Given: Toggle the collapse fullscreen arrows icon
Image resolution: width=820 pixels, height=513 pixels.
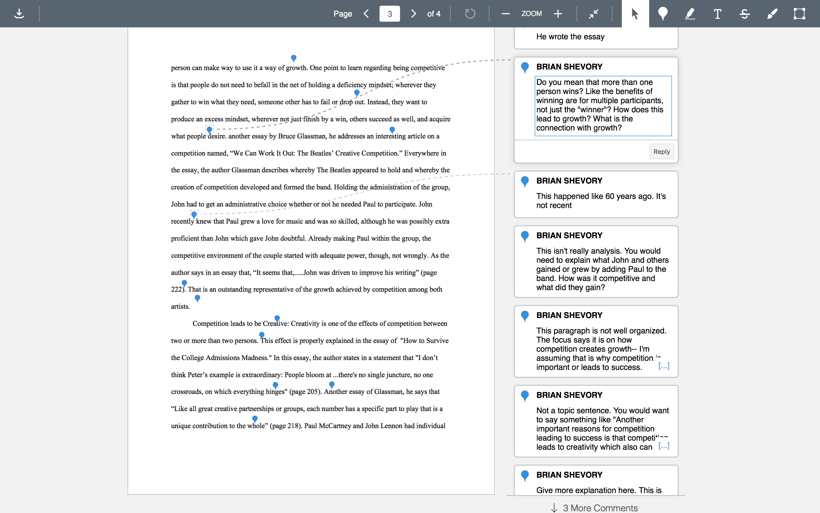Looking at the screenshot, I should (x=594, y=14).
